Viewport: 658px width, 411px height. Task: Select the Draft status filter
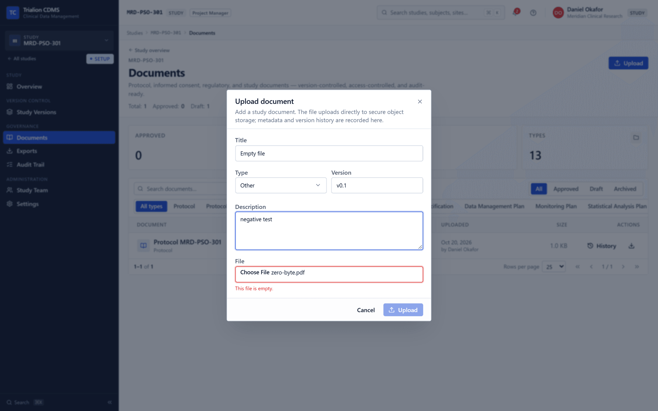pos(596,189)
